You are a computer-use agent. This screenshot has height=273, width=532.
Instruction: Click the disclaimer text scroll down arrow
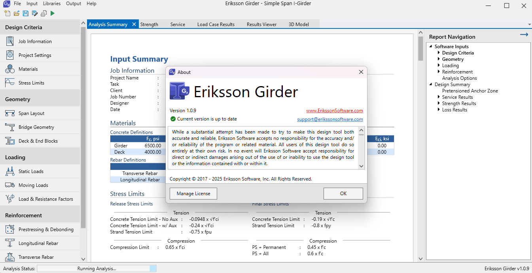[361, 166]
